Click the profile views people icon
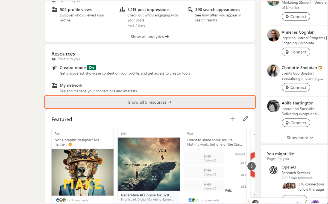Screen dimensions: 328x204 [55, 10]
